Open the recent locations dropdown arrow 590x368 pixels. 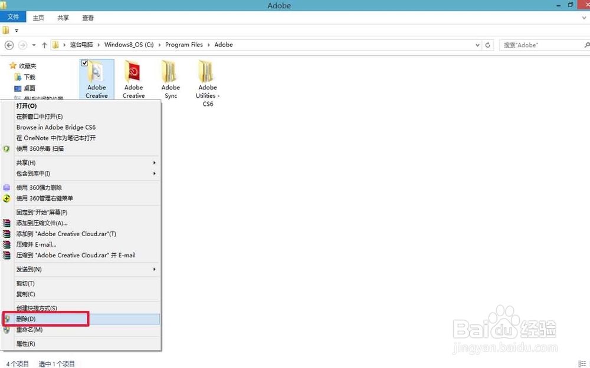[34, 45]
